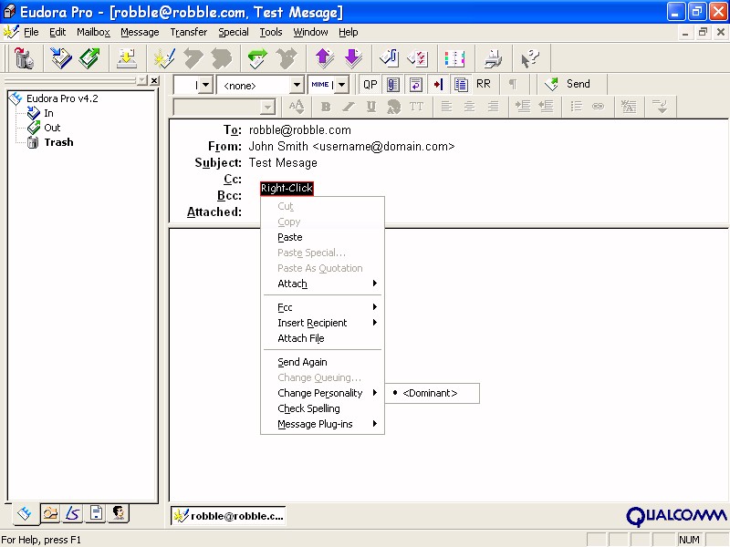Select the Out mailbox in tree
Viewport: 730px width, 547px height.
[x=52, y=128]
